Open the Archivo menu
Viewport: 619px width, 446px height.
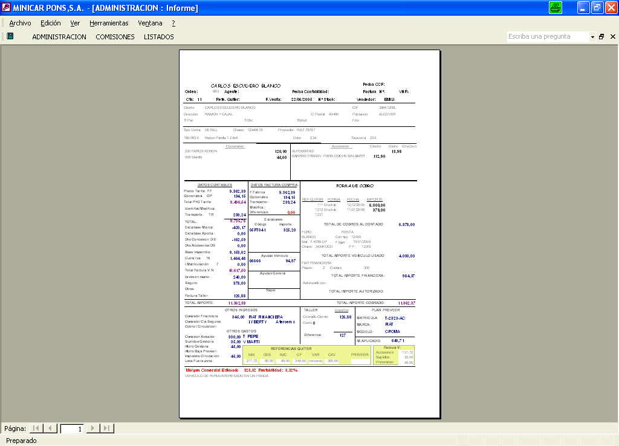[x=20, y=24]
